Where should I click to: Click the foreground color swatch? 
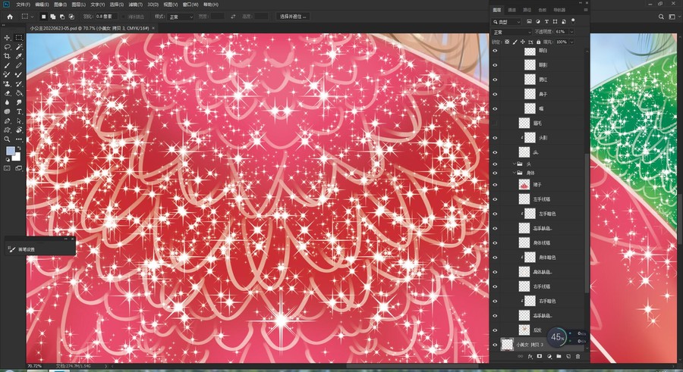click(x=11, y=151)
